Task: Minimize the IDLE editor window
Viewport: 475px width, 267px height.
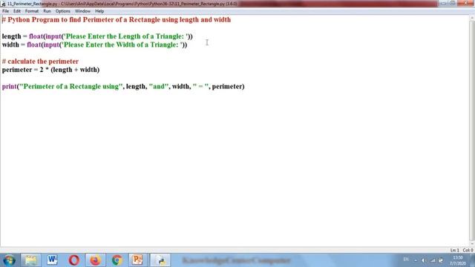Action: click(443, 3)
